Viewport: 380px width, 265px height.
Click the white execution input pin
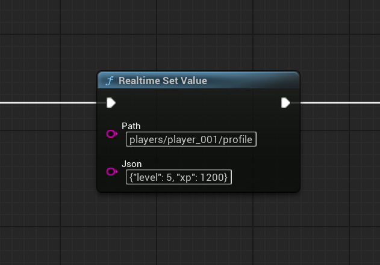(x=111, y=103)
